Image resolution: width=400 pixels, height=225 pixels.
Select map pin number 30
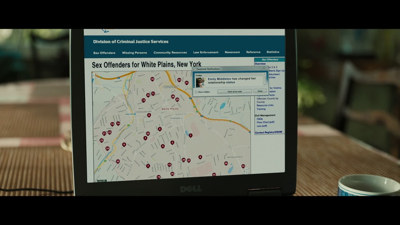point(152,79)
